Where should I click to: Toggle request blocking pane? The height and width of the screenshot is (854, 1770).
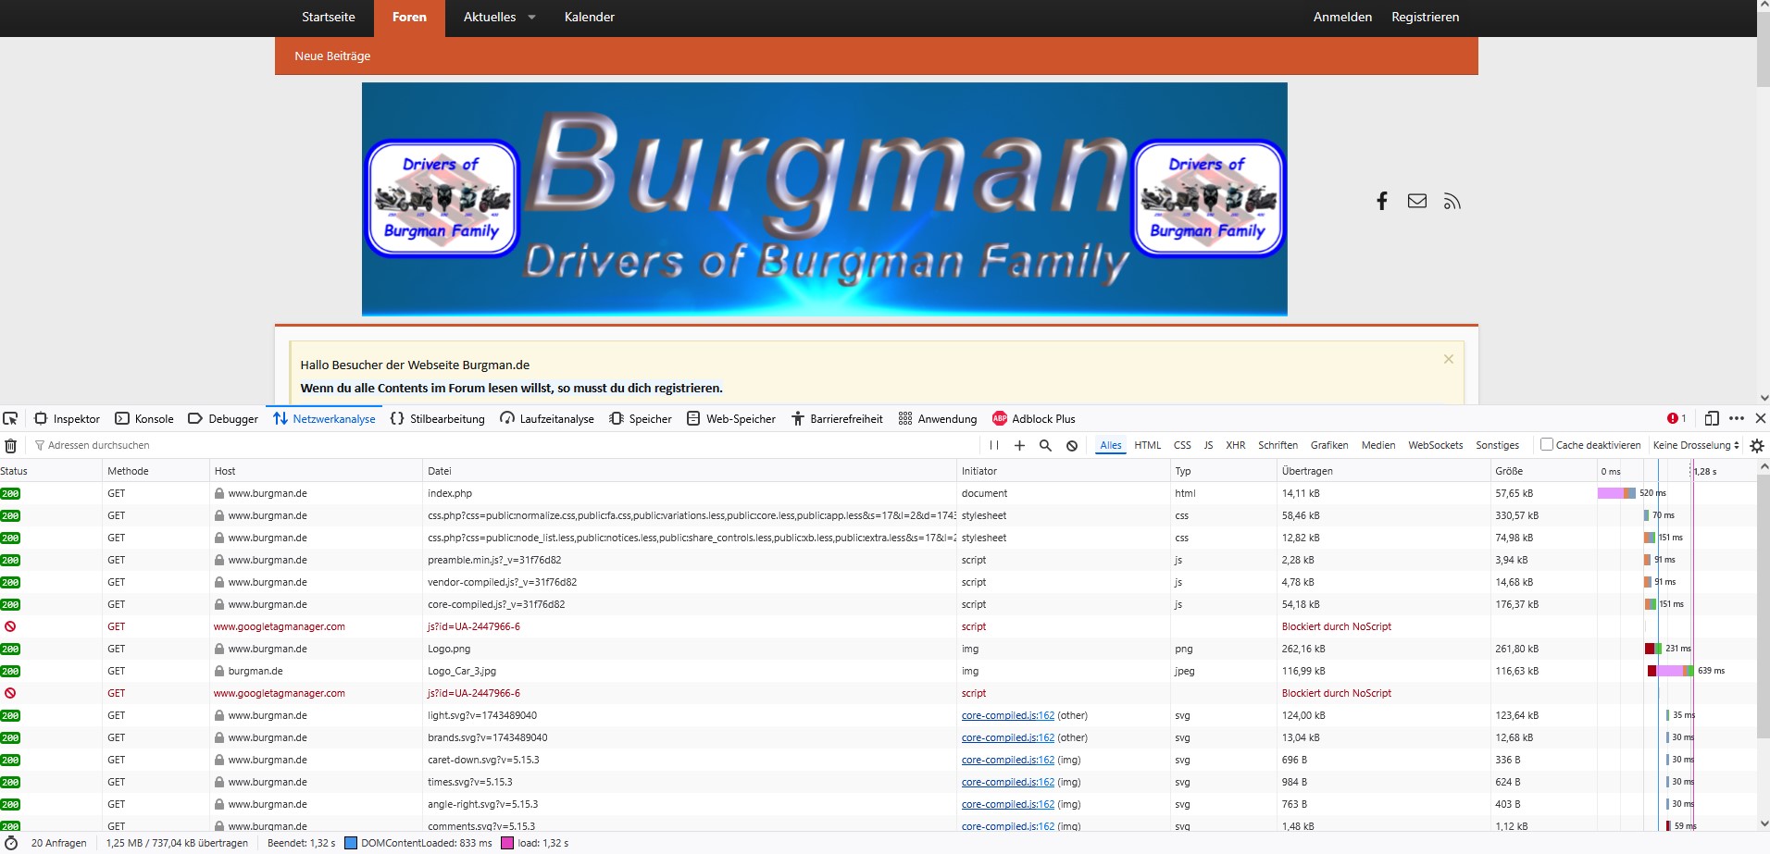pos(1071,445)
